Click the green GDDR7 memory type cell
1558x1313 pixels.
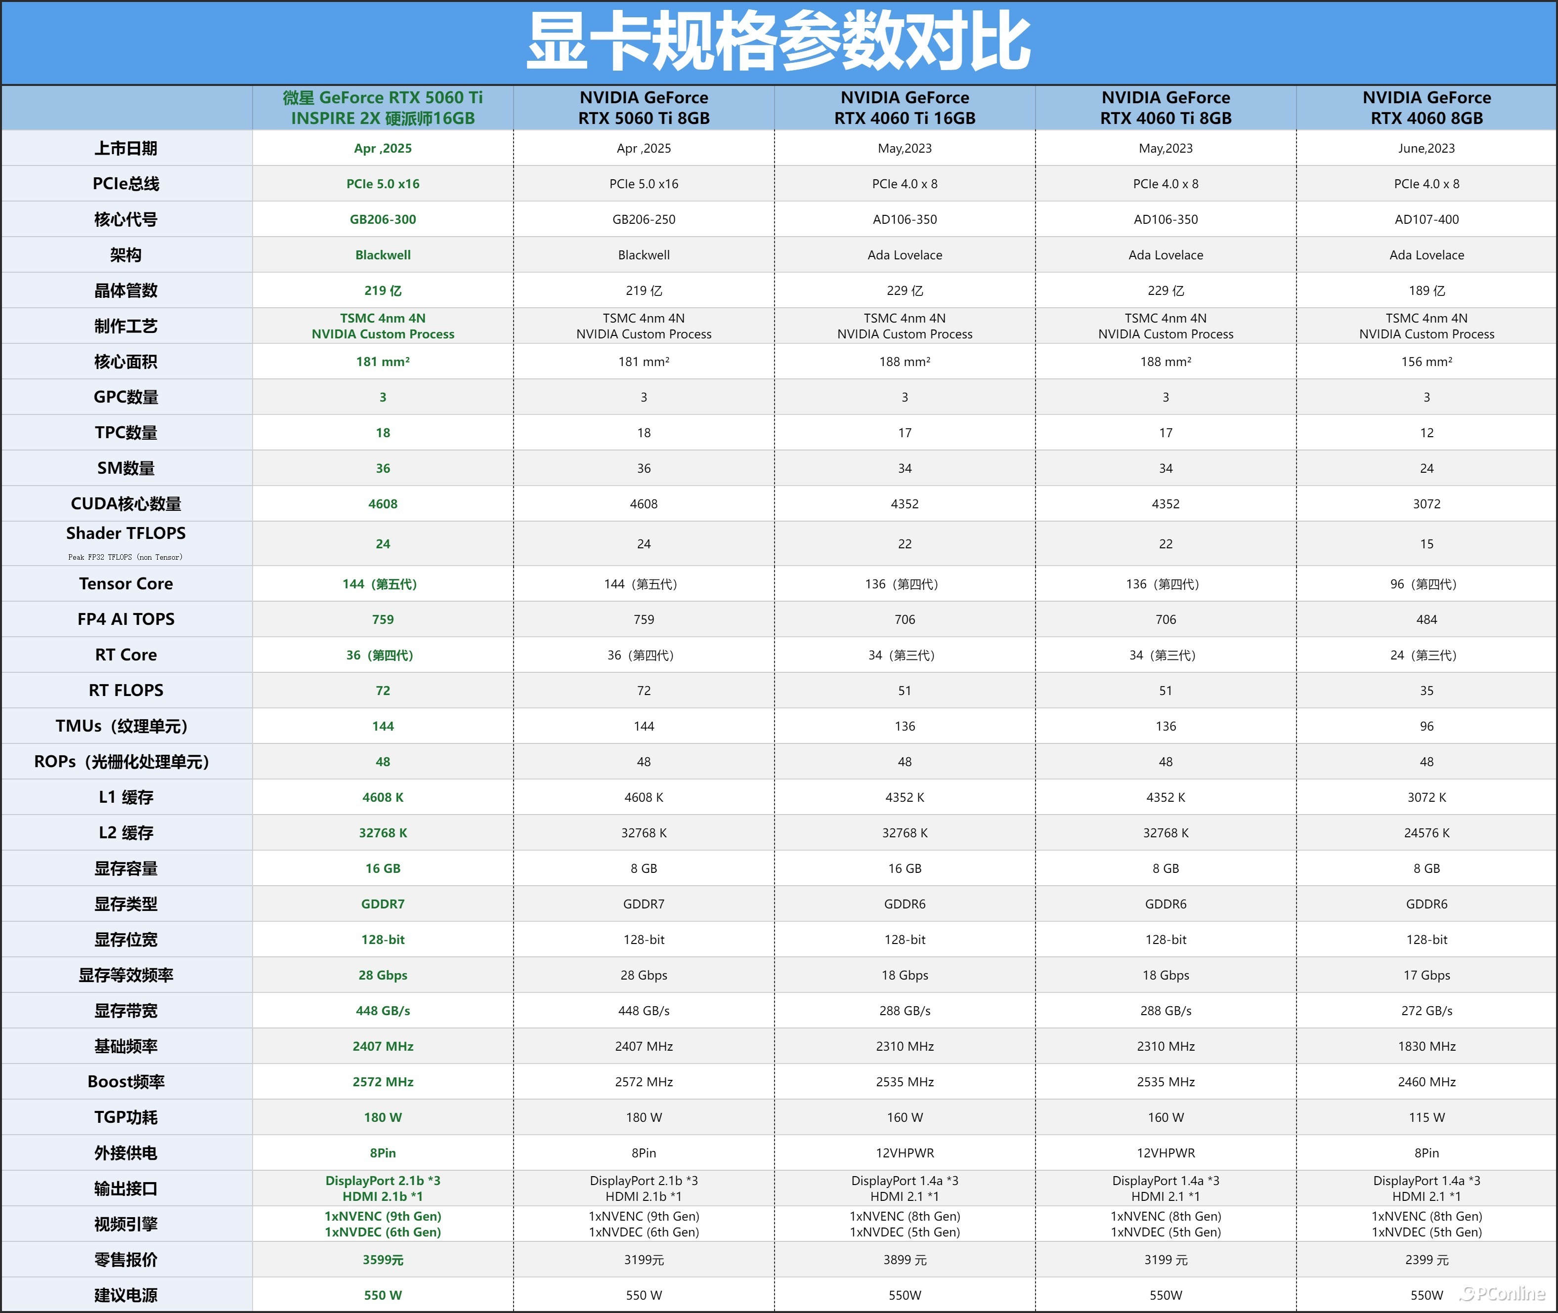(x=383, y=903)
